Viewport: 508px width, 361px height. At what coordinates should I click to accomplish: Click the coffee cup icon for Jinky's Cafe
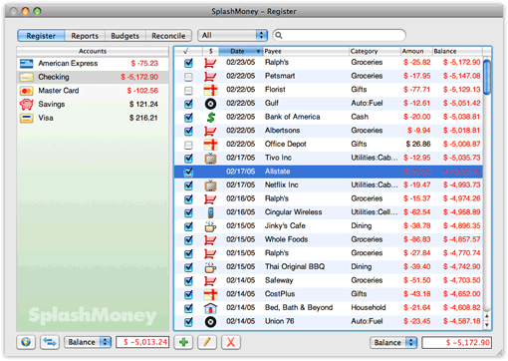[210, 226]
